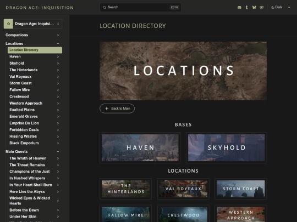Open The Threat Remains quest

(28, 165)
